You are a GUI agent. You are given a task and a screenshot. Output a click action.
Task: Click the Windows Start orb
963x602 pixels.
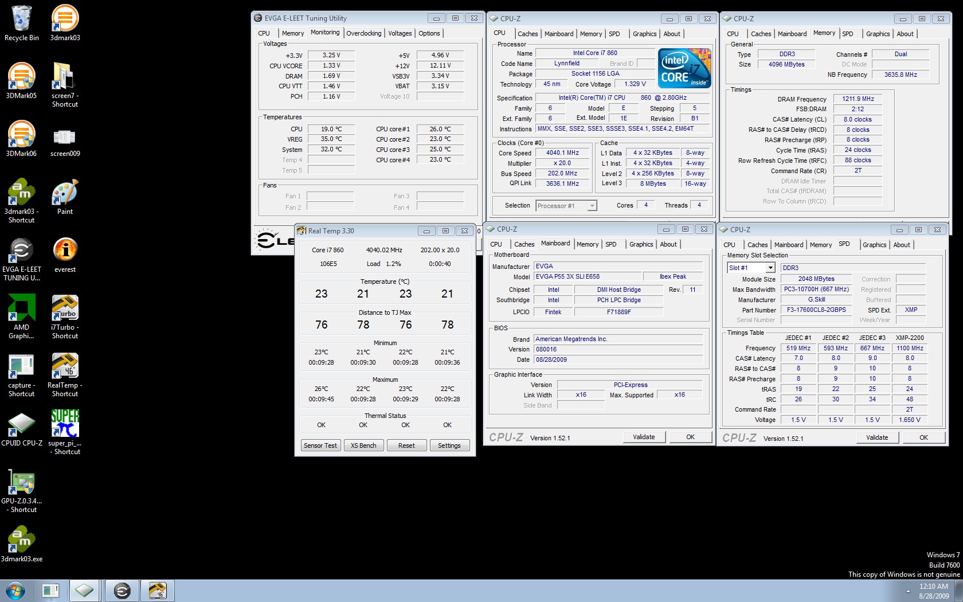[15, 591]
